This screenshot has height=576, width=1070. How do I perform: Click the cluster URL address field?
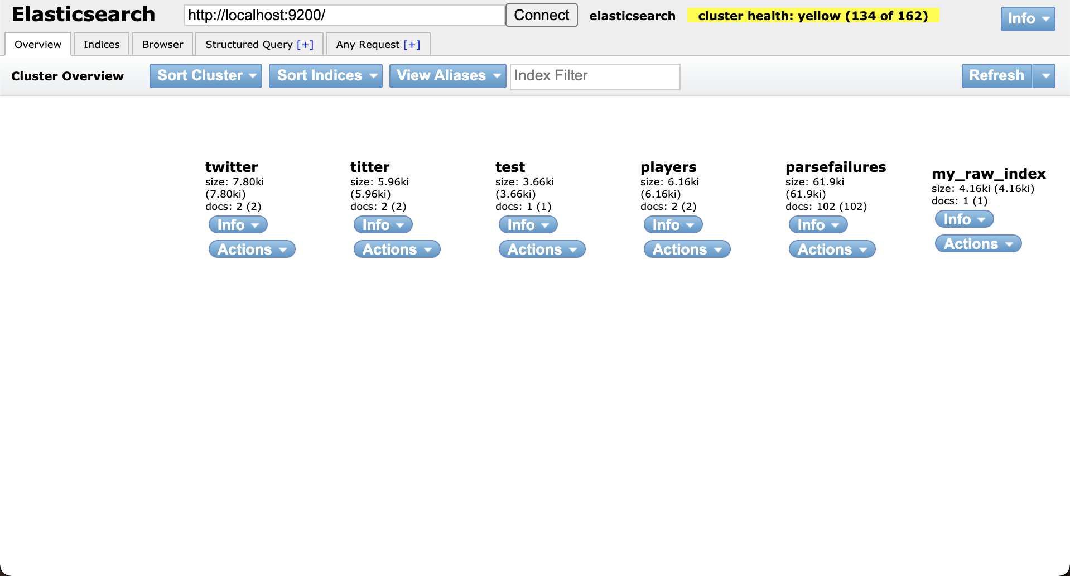[x=344, y=15]
